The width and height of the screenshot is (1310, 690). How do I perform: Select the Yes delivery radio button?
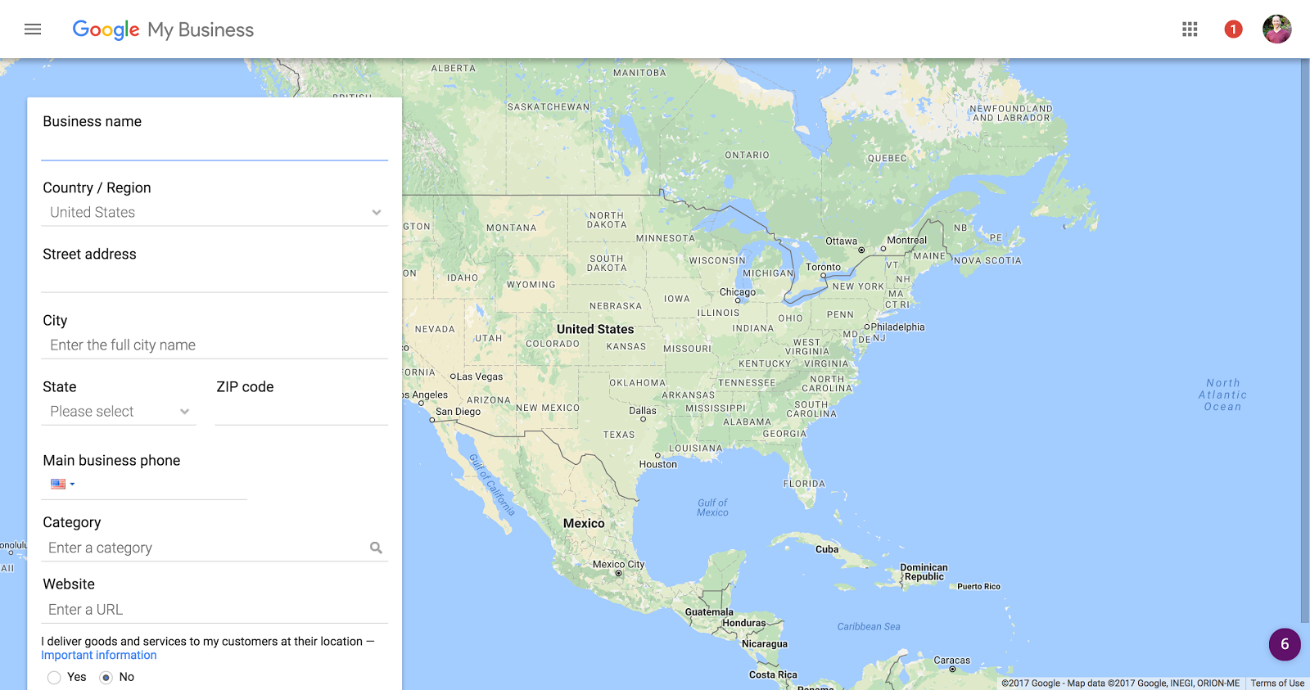tap(54, 677)
